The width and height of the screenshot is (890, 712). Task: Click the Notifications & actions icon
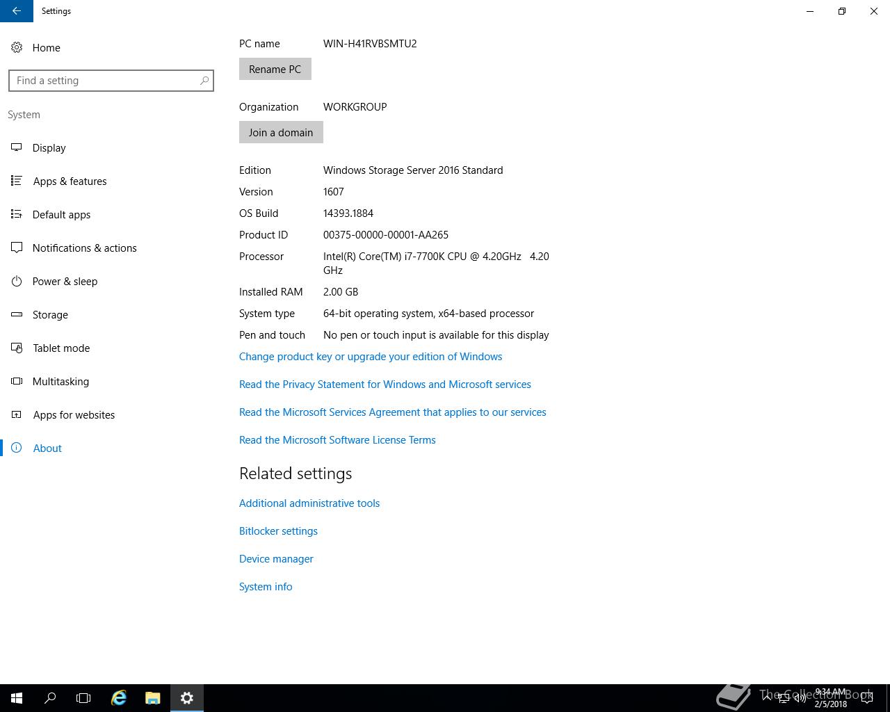coord(17,248)
